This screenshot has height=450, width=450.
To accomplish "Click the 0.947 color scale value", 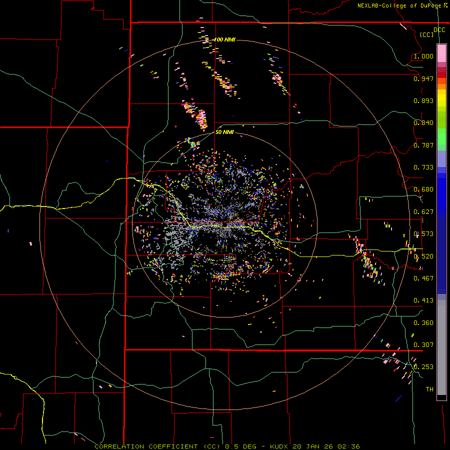I will click(x=423, y=78).
